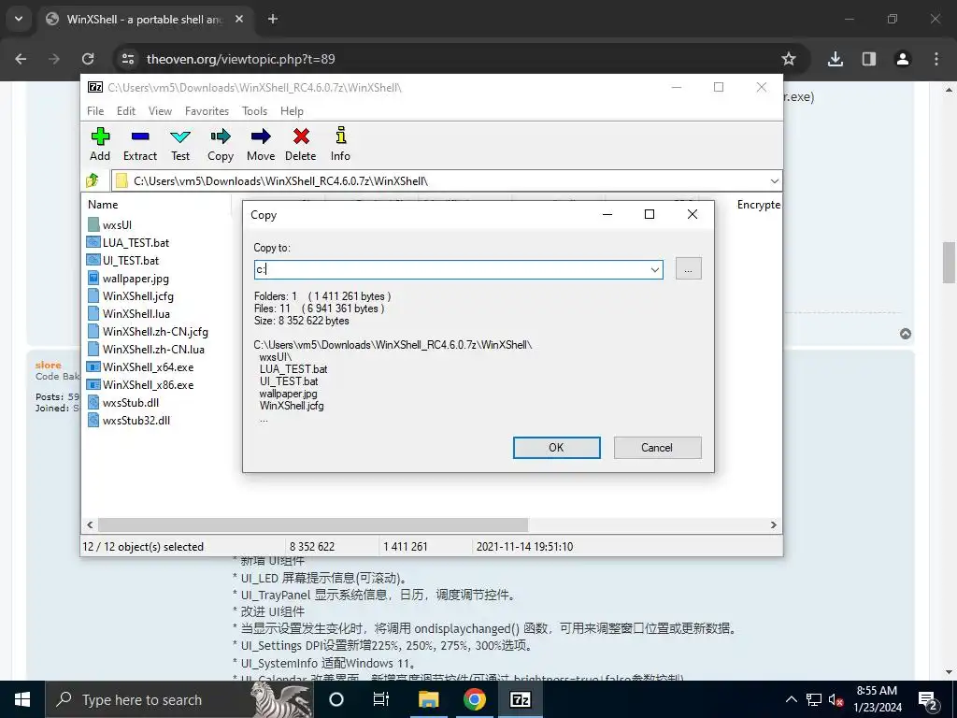Open Chrome three-dot menu

[936, 59]
